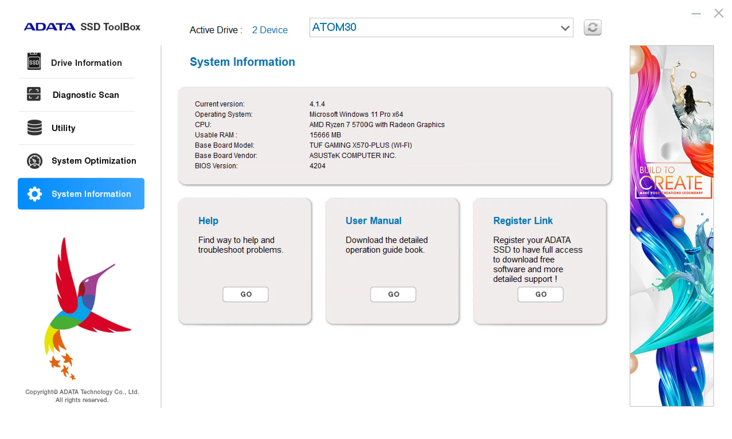Screen dimensions: 732x439
Task: Click the Base Board Vendor label
Action: click(x=226, y=156)
